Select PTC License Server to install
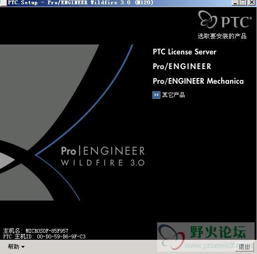This screenshot has width=257, height=254. (x=185, y=52)
